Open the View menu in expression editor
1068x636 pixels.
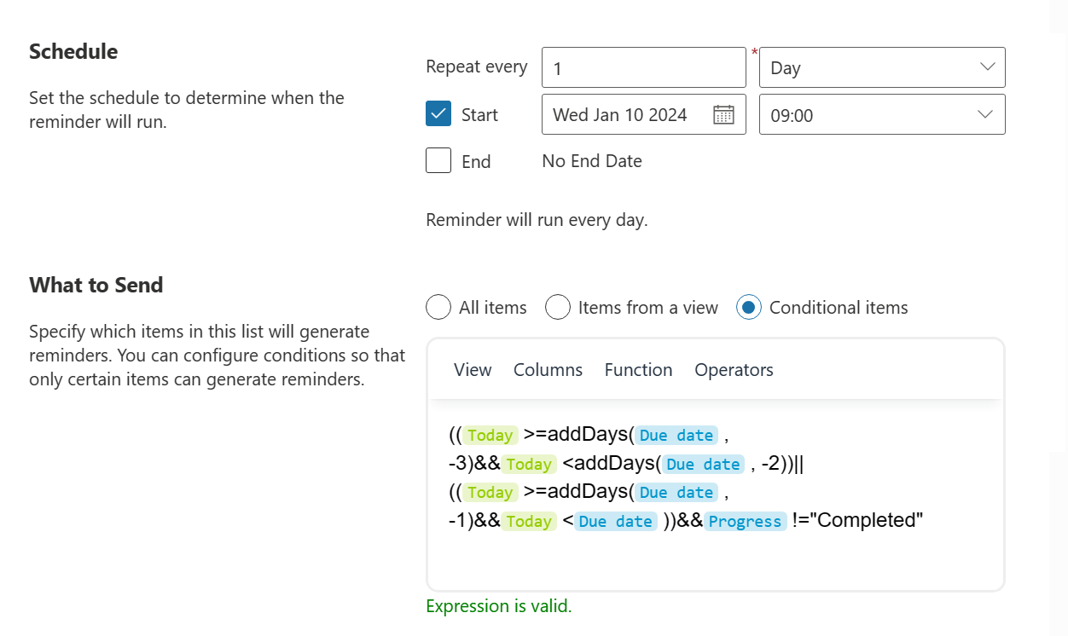tap(473, 370)
